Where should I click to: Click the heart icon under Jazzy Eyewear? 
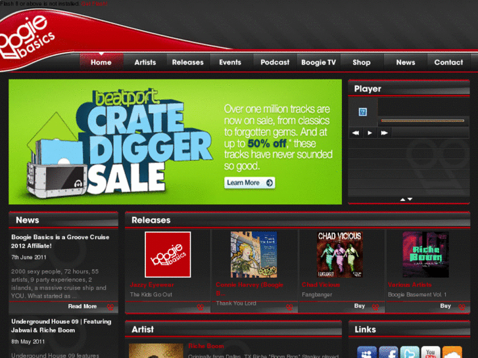(x=201, y=307)
